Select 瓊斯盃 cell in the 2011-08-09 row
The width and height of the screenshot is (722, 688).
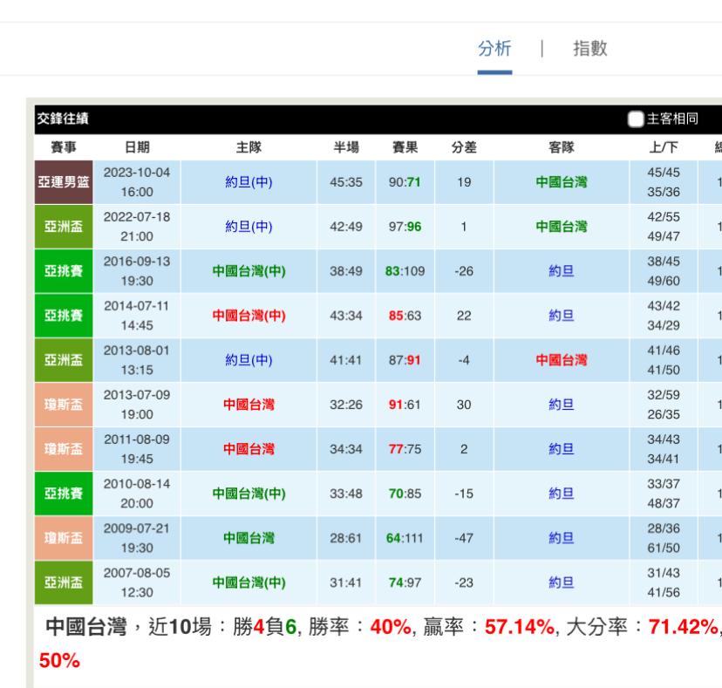(x=64, y=449)
